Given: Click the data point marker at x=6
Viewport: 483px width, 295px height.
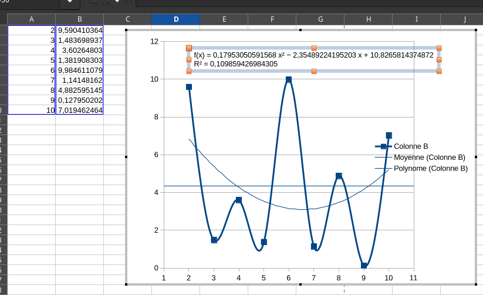Looking at the screenshot, I should [x=289, y=79].
